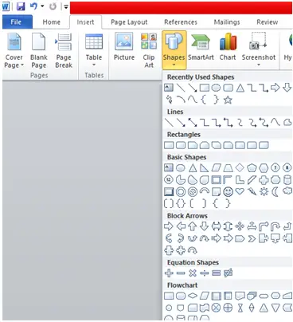Select Snip Single Corner Rectangle
The width and height of the screenshot is (293, 322).
[193, 145]
